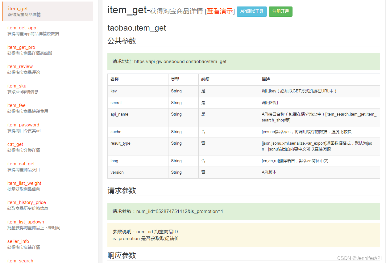Click the 请求参数 section heading
The height and width of the screenshot is (263, 386).
122,190
